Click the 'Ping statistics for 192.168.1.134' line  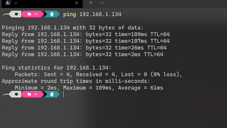click(56, 68)
